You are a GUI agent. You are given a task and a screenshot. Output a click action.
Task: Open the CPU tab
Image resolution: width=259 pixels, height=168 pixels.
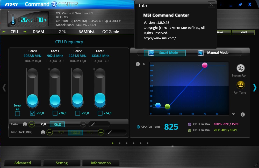point(14,32)
